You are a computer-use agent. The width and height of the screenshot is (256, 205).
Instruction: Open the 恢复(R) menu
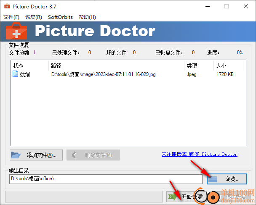tap(34, 17)
